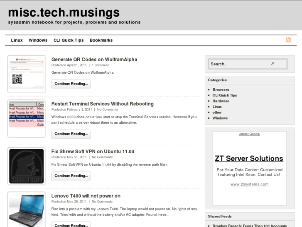
Task: Open post Fix Shrew Soft VPN on Ubuntu 11.04
Action: click(x=93, y=152)
